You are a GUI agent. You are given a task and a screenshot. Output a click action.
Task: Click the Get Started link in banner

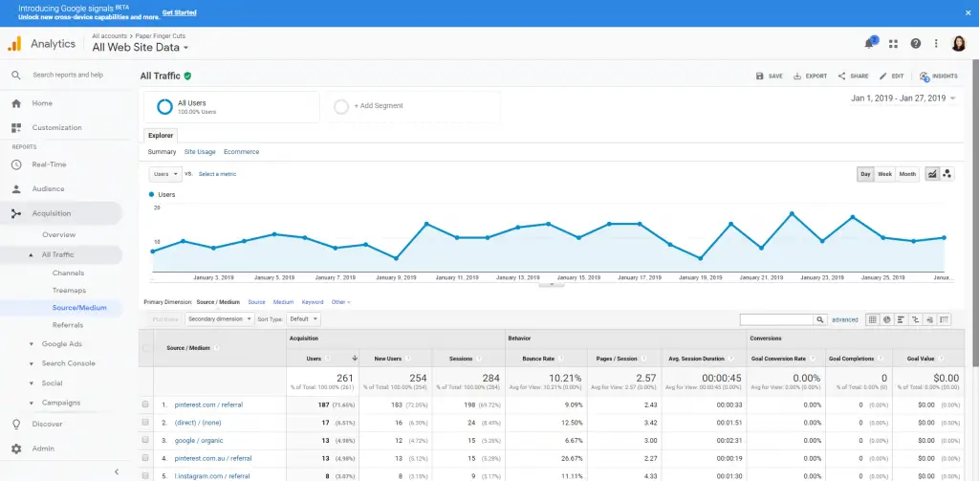click(x=179, y=12)
